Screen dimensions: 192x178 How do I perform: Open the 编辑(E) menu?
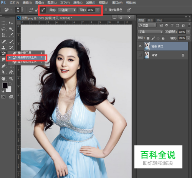point(27,3)
